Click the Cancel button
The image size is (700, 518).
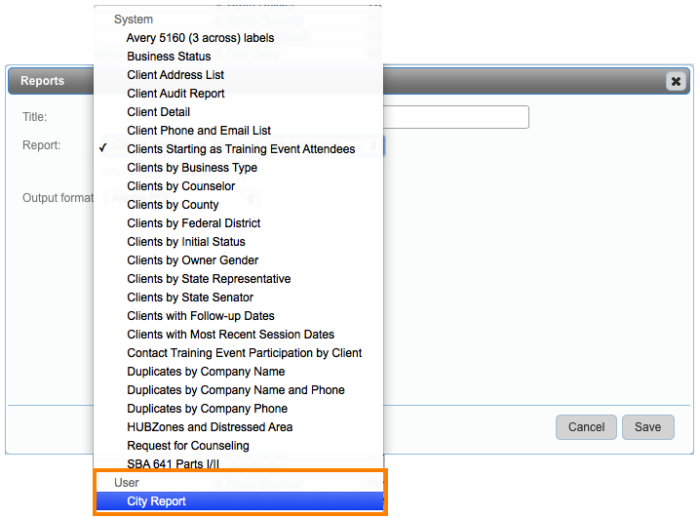pyautogui.click(x=586, y=427)
